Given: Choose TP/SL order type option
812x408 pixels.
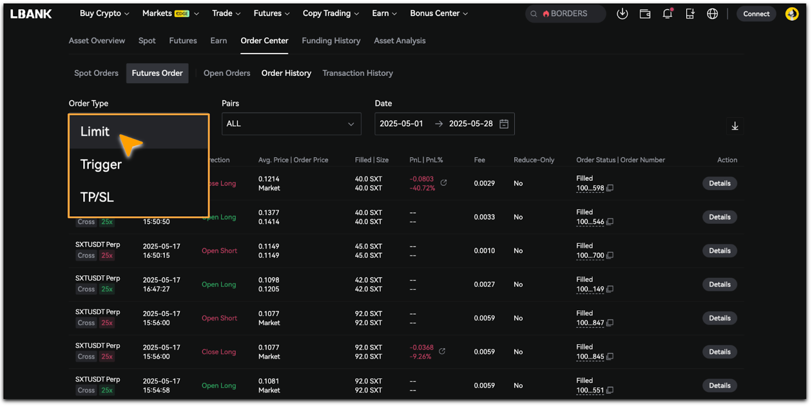Looking at the screenshot, I should (x=97, y=197).
